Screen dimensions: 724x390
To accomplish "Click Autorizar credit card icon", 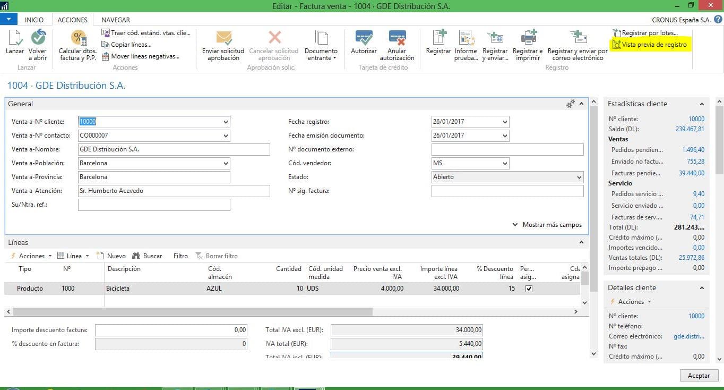I will 364,38.
